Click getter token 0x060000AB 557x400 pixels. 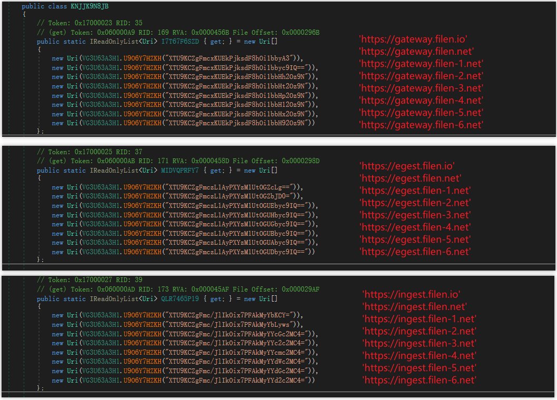(x=116, y=161)
